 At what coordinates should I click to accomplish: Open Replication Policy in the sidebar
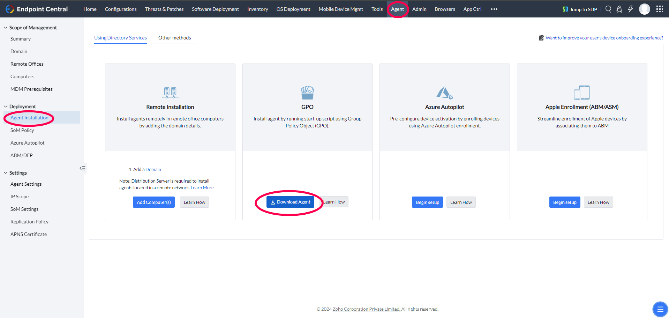(29, 222)
